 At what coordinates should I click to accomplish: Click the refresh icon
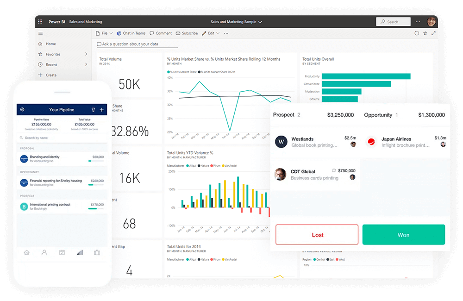pos(417,33)
